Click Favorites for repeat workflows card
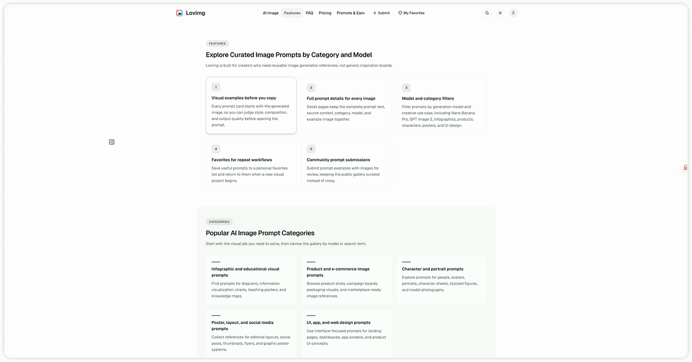The width and height of the screenshot is (692, 362). 251,164
